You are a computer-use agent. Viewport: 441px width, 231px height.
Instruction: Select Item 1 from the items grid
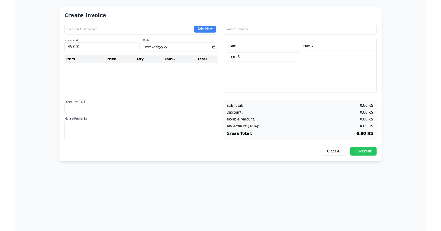262,46
